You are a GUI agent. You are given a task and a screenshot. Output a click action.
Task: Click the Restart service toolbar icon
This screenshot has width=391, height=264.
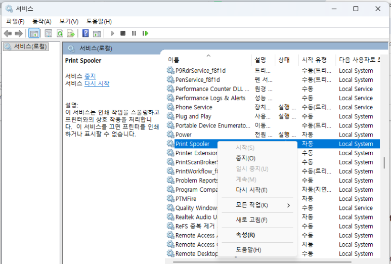pyautogui.click(x=145, y=33)
